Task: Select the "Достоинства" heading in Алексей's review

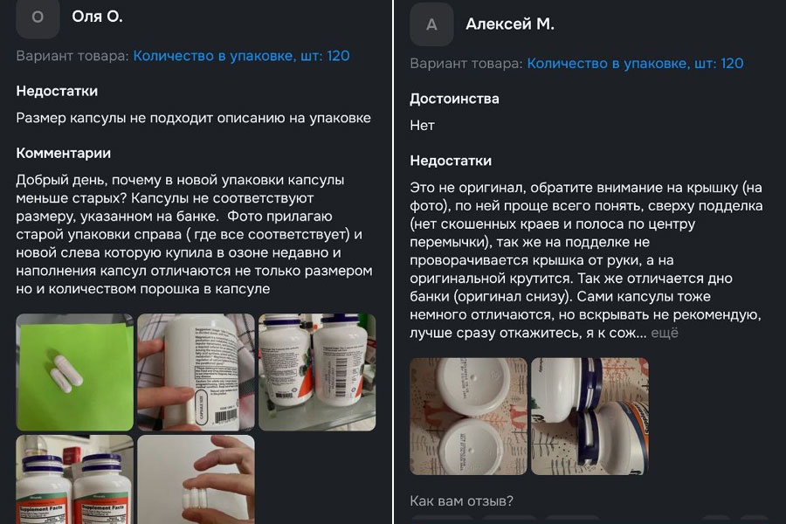Action: click(454, 99)
